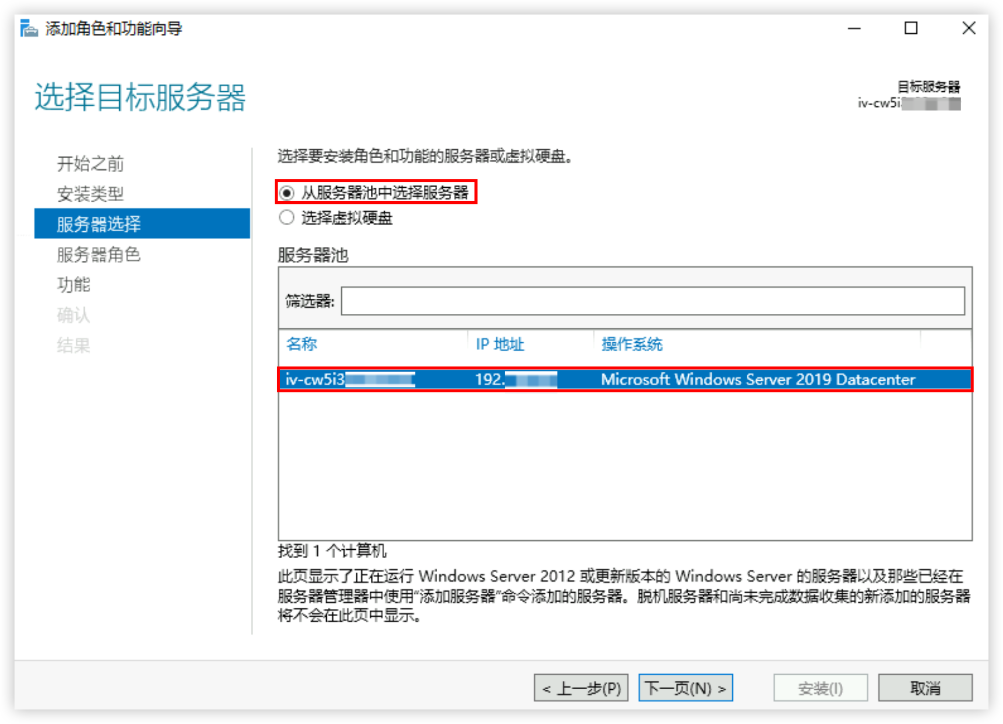The image size is (1003, 724).
Task: Open 服务器选择 step in sidebar
Action: pos(142,224)
